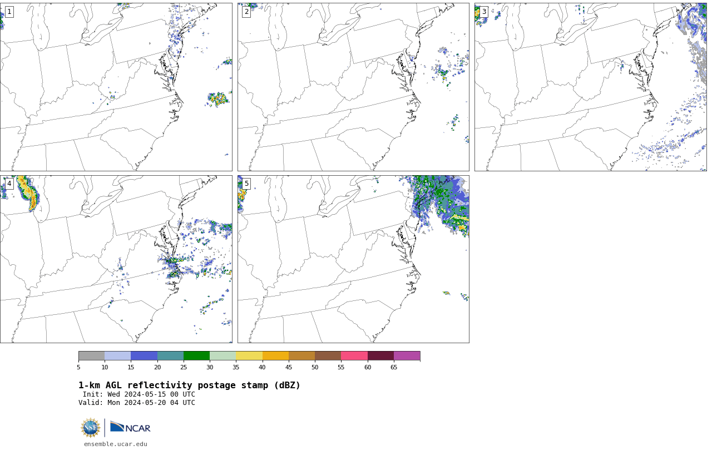This screenshot has width=712, height=450.
Task: Click the 1-km AGL reflectivity title
Action: click(189, 385)
